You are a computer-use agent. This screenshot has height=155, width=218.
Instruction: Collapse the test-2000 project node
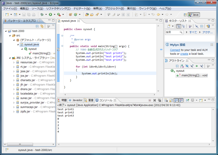[x=6, y=31]
